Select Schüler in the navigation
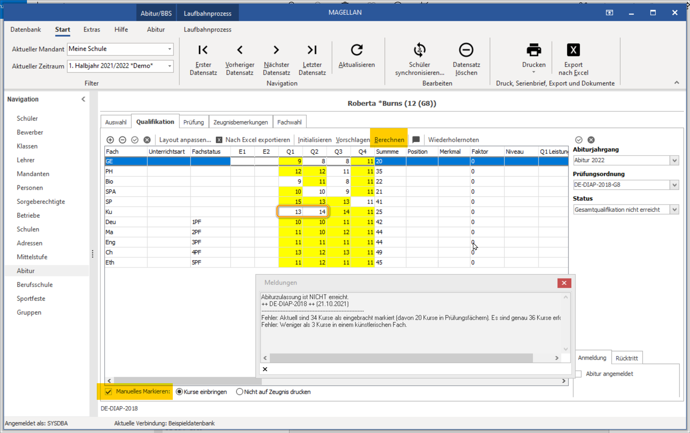Image resolution: width=690 pixels, height=433 pixels. click(x=27, y=118)
